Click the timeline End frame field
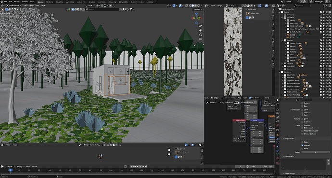 click(x=268, y=166)
